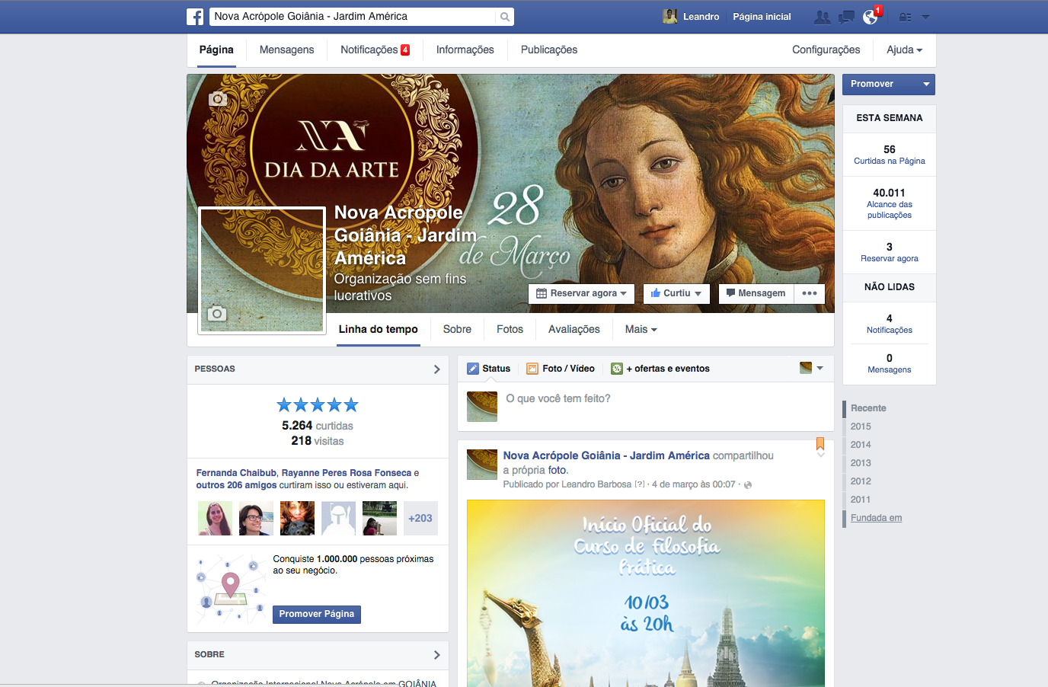Open Configurações
Image resolution: width=1048 pixels, height=687 pixels.
826,50
